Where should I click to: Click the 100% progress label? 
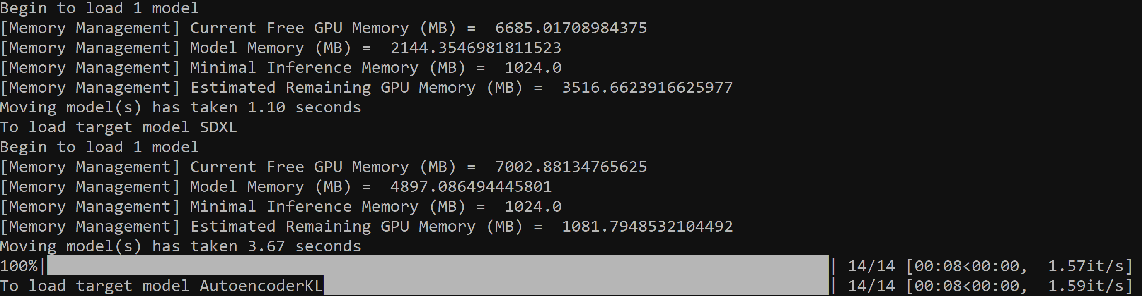19,266
